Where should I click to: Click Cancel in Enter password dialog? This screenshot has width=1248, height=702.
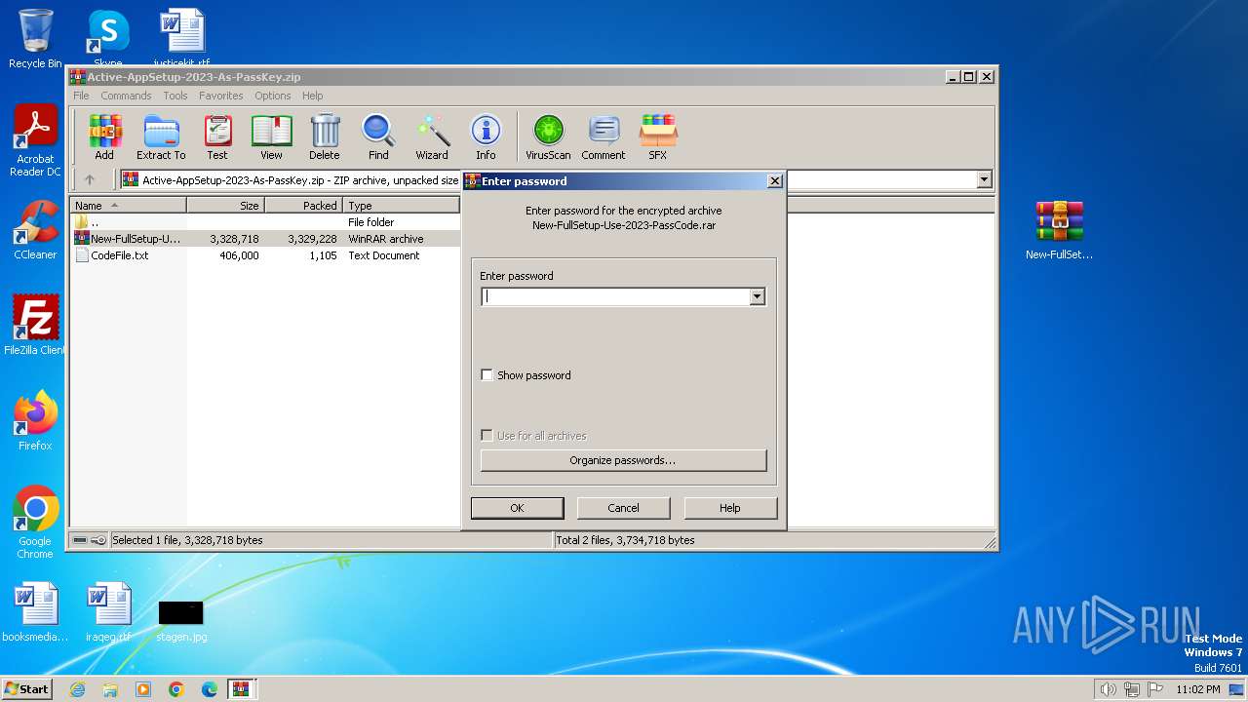point(623,508)
